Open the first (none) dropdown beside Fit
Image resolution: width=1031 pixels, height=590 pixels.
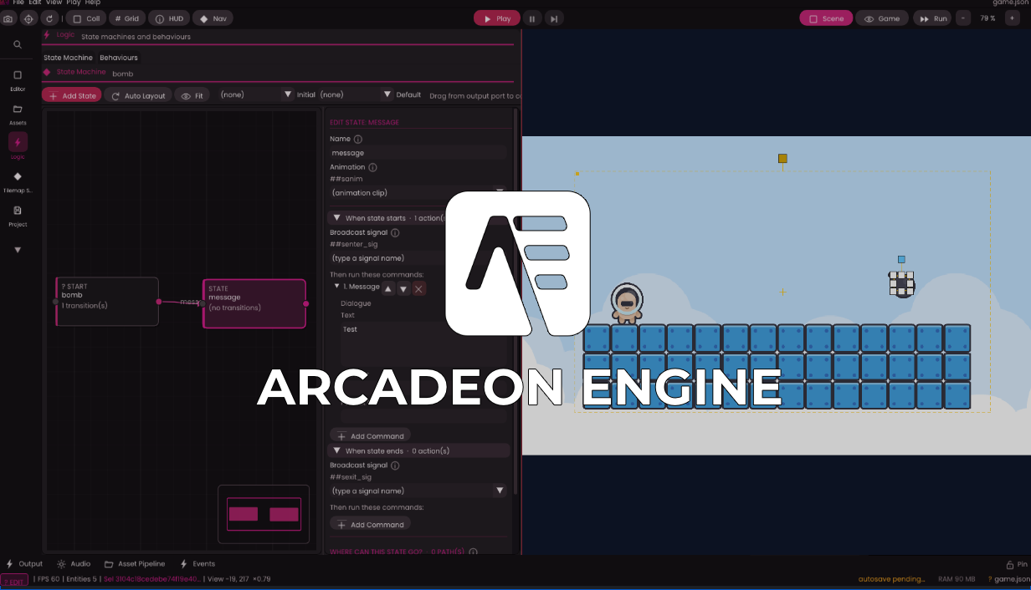255,94
